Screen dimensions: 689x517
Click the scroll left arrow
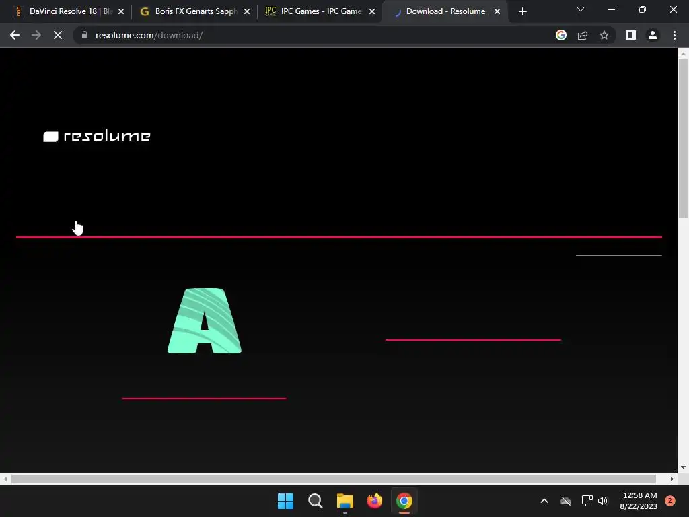5,479
